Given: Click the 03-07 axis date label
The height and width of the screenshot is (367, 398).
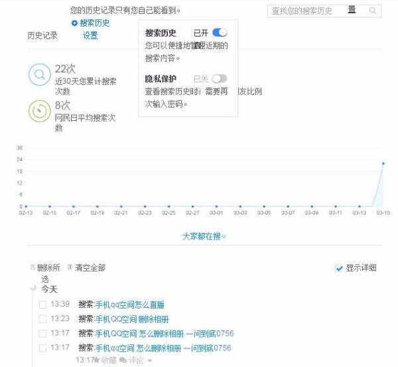Looking at the screenshot, I should pos(288,213).
